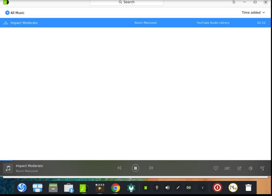Seek on the playback progress bar
The image size is (272, 196).
coord(135,160)
